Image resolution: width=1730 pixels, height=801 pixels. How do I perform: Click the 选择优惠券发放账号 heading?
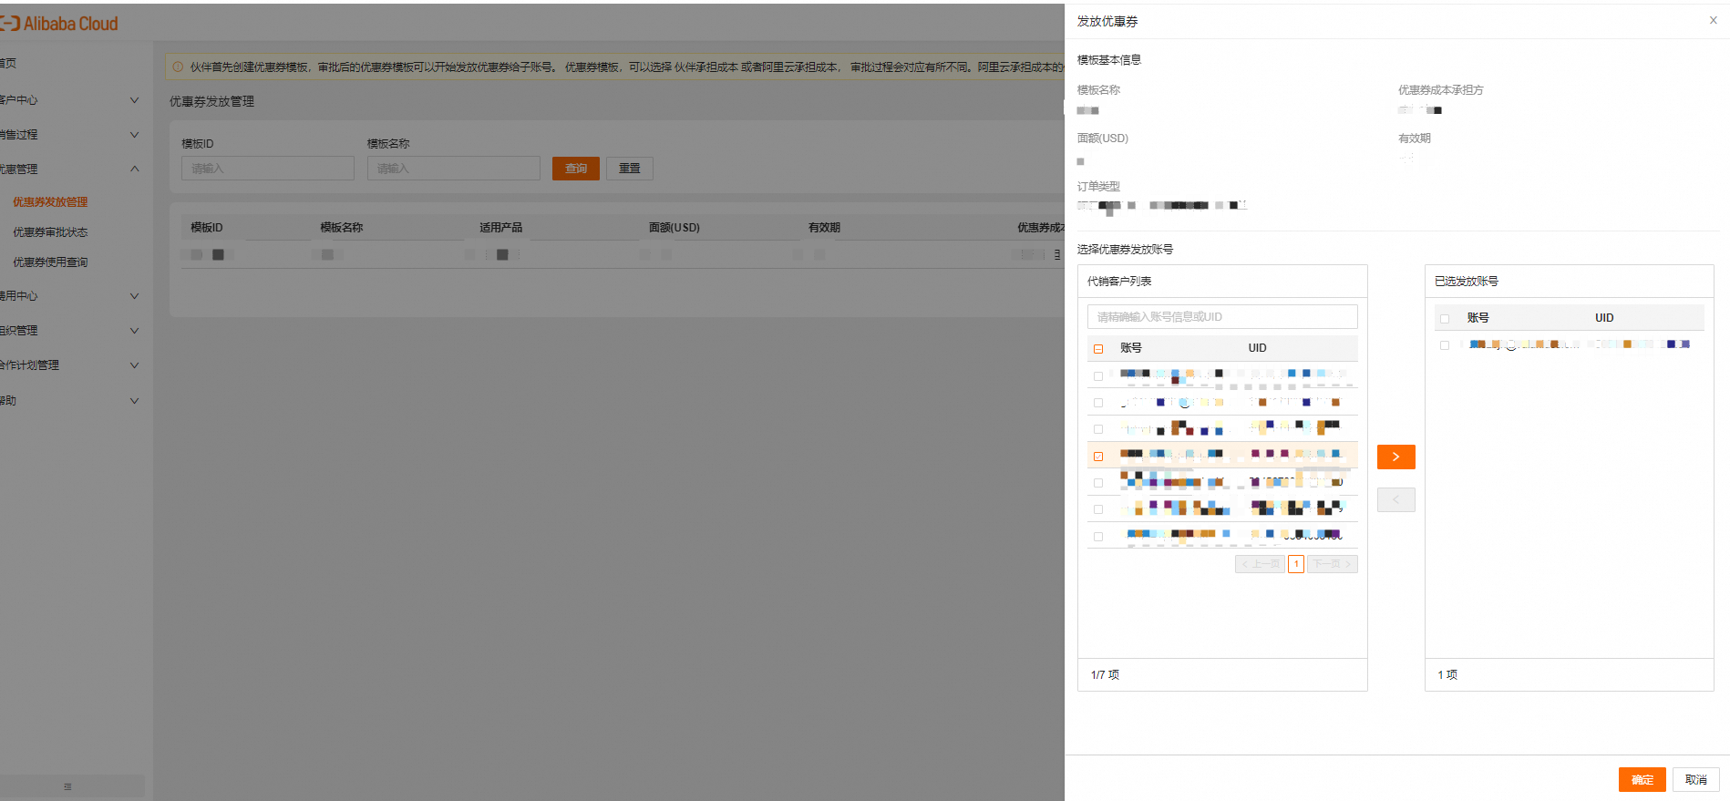click(x=1125, y=250)
